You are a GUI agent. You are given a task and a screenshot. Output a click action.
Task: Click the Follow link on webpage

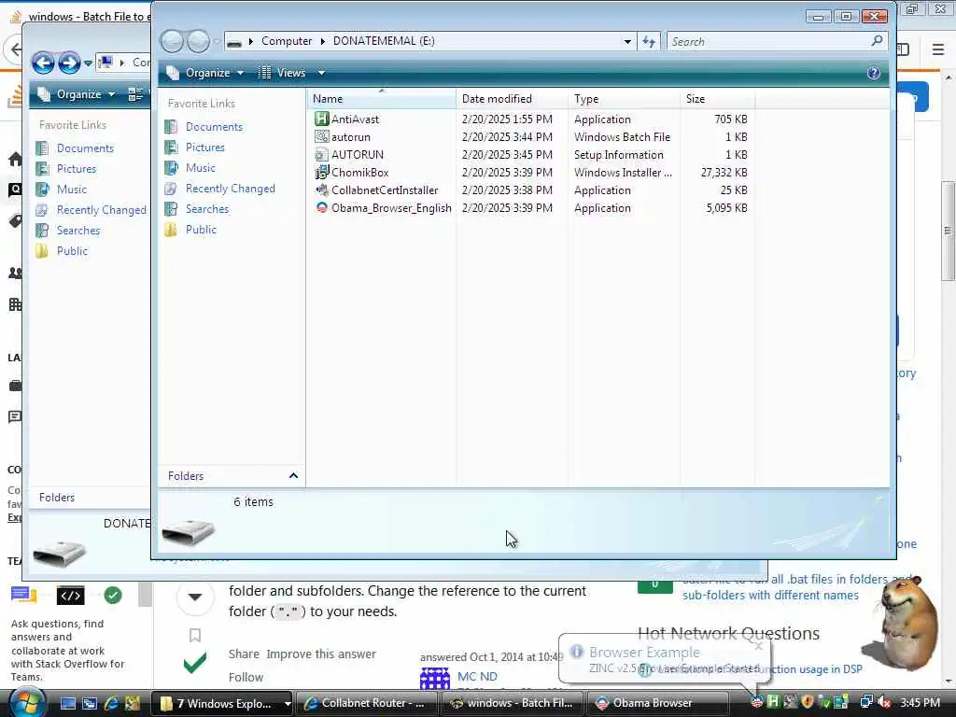[246, 678]
